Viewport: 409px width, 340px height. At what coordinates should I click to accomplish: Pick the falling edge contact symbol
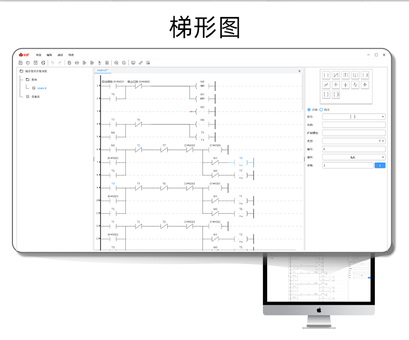click(355, 75)
